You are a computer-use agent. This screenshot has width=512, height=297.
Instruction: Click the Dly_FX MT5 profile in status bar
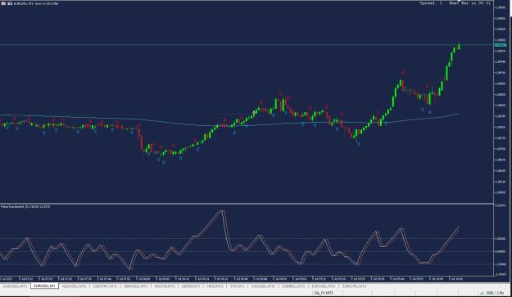pos(324,293)
